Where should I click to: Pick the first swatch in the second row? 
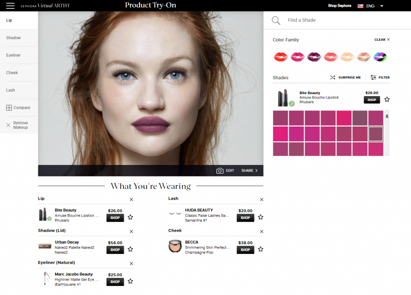click(281, 134)
